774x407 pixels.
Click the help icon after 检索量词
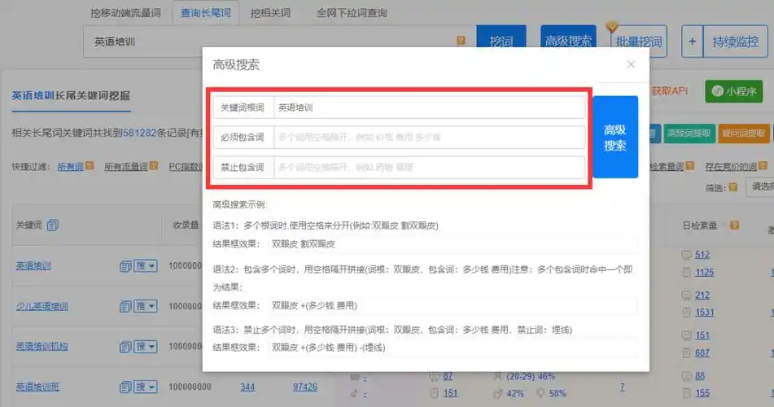[689, 166]
